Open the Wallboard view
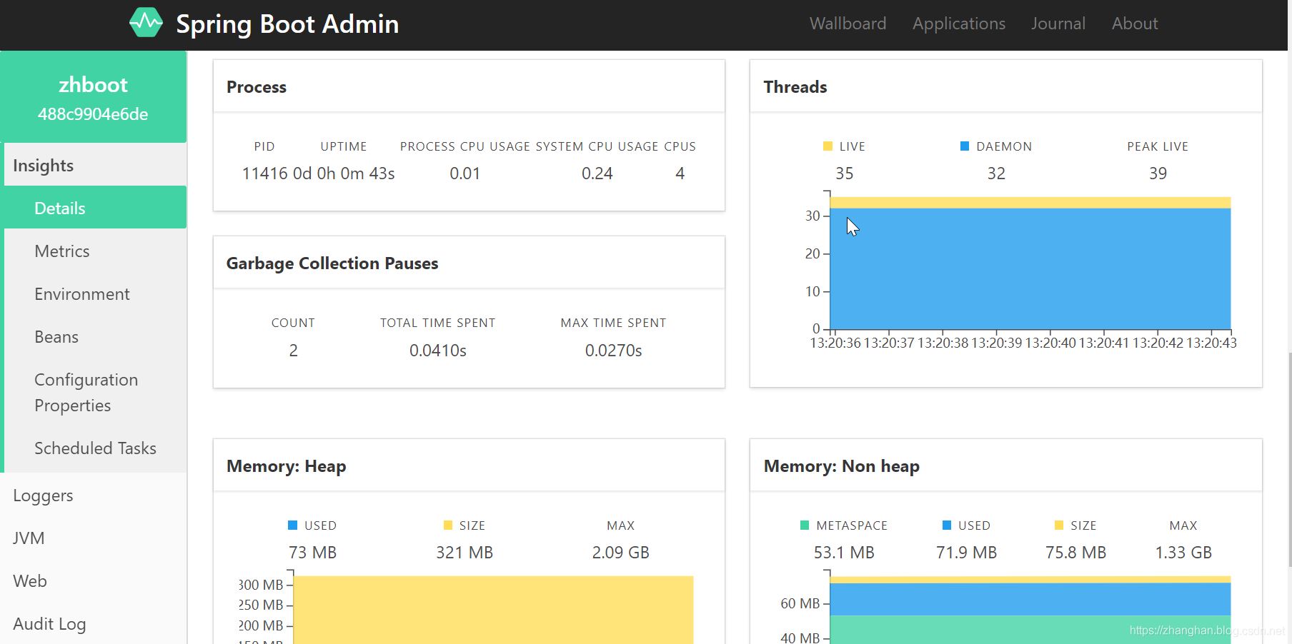 [847, 23]
